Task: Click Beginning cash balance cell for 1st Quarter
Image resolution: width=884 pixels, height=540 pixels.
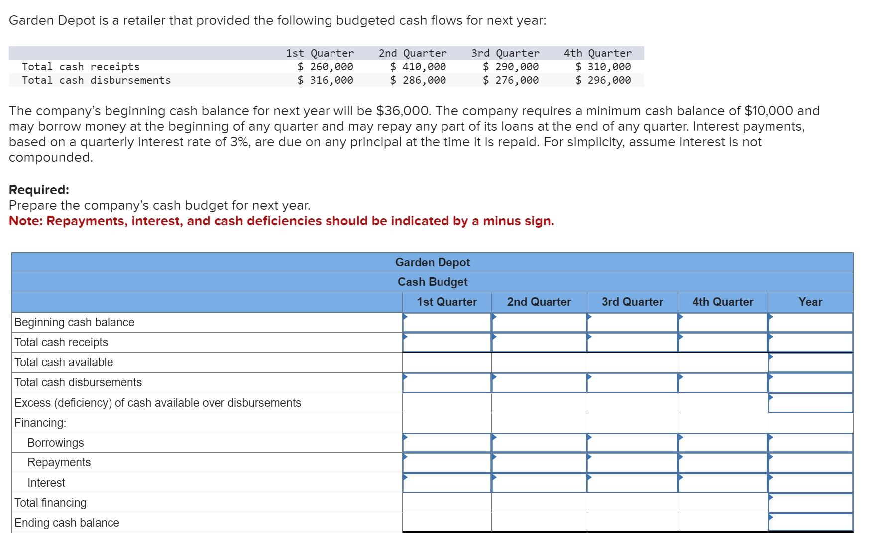Action: tap(447, 322)
